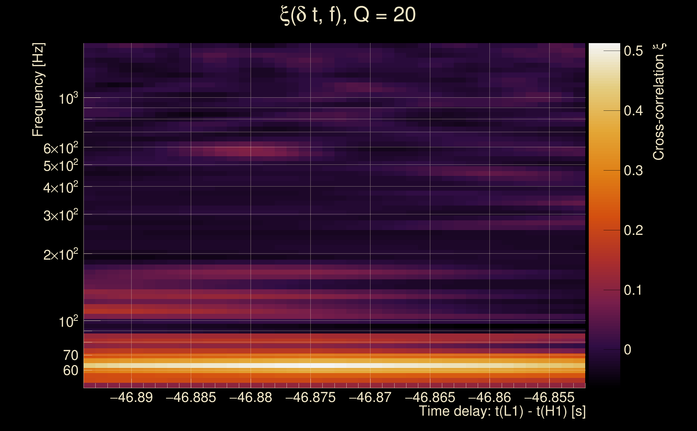Screen dimensions: 697x431
Task: Click the 70 frequency tick label
Action: 70,356
